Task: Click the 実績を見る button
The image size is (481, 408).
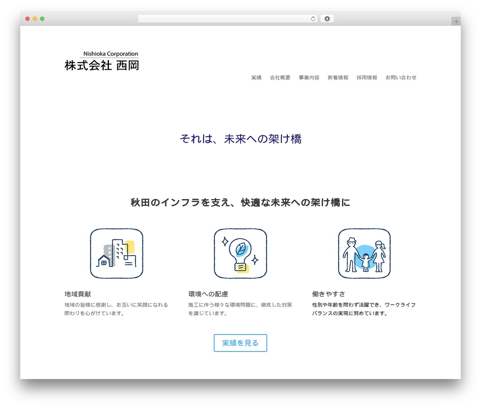Action: click(x=240, y=343)
